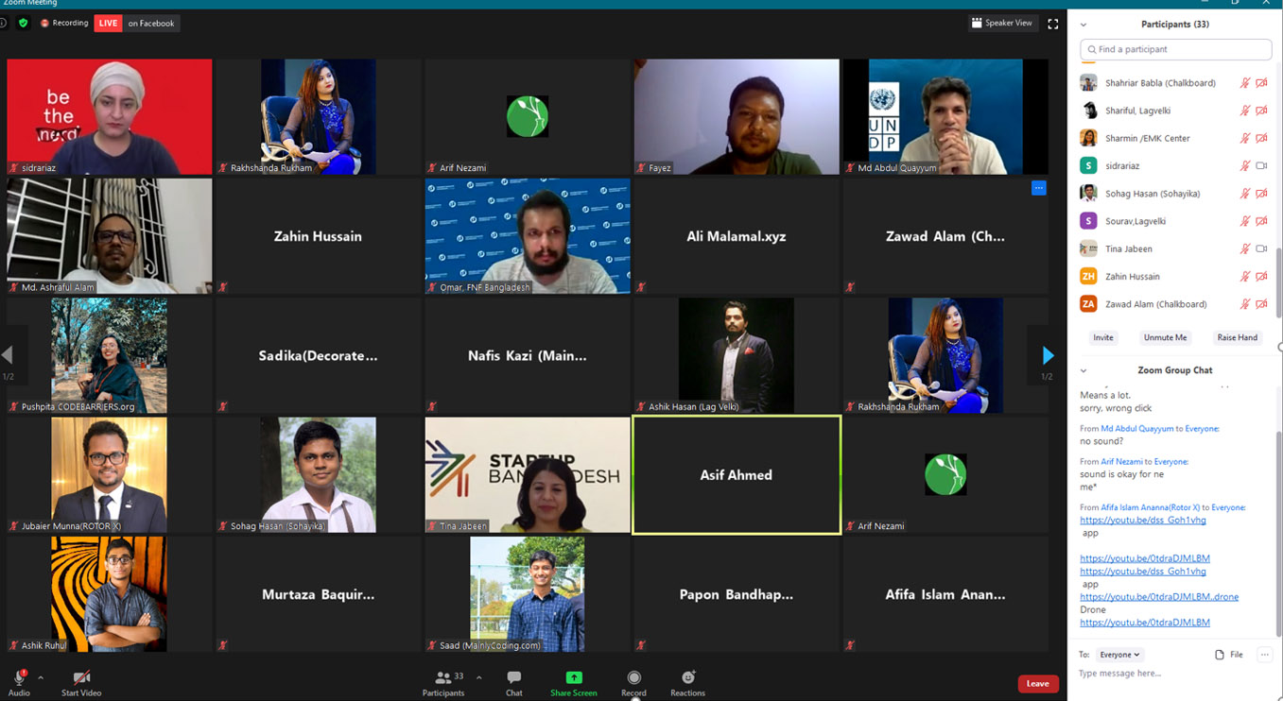Click the Raise Hand button
The image size is (1283, 701).
[1237, 337]
